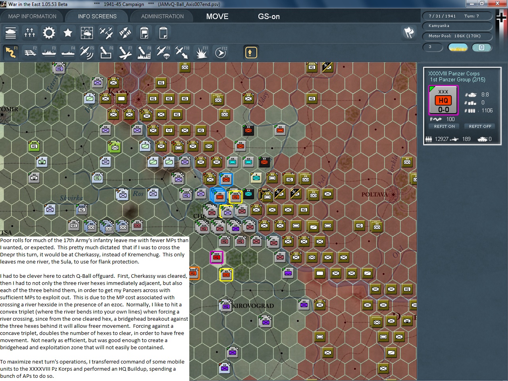Select the F2 Rail movement mode
Viewport: 508px width, 381px height.
point(30,52)
